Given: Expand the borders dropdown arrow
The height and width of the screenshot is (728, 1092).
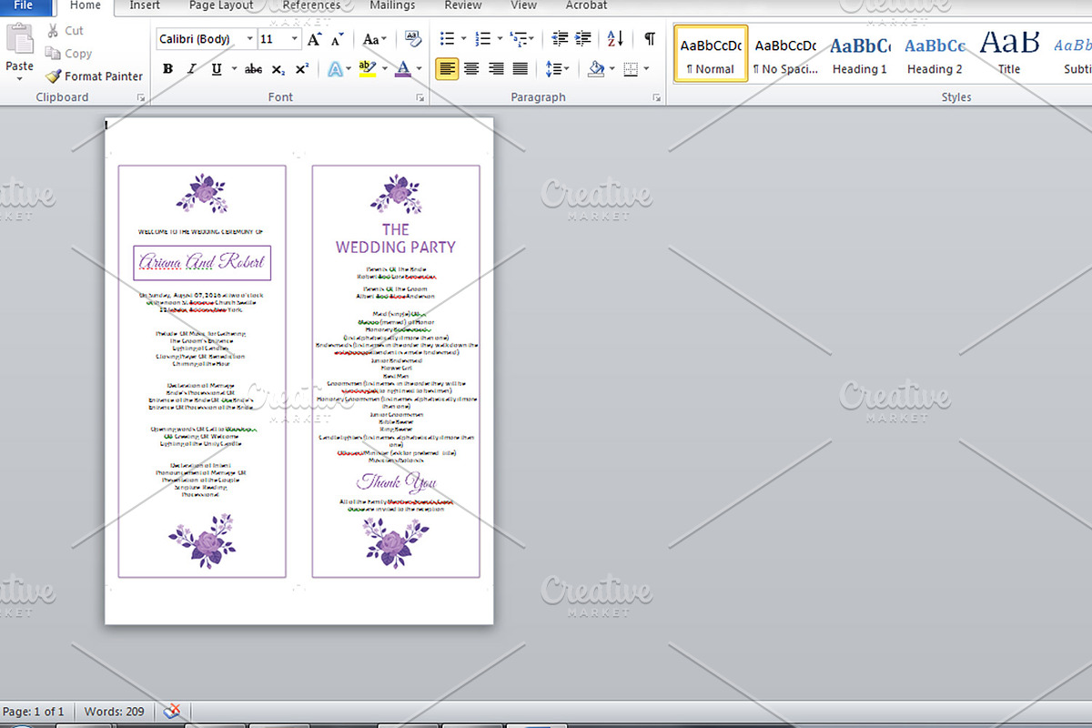Looking at the screenshot, I should pyautogui.click(x=646, y=69).
